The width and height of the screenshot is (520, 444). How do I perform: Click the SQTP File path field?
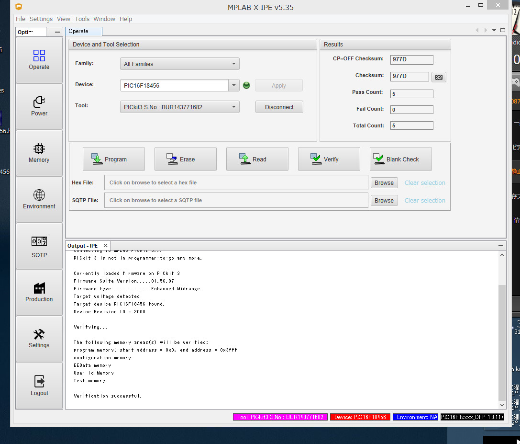click(236, 200)
